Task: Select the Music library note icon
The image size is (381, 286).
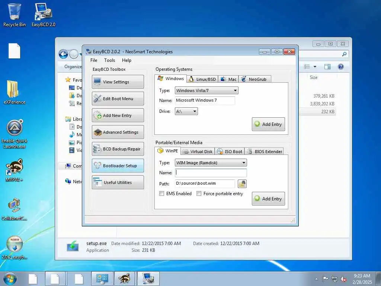Action: [72, 134]
